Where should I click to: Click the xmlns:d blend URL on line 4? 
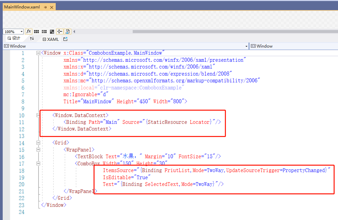pyautogui.click(x=159, y=74)
